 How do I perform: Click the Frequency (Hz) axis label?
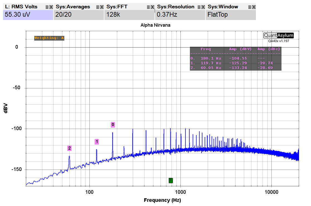point(162,200)
